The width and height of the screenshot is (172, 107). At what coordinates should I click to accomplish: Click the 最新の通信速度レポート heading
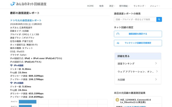tap(25, 13)
